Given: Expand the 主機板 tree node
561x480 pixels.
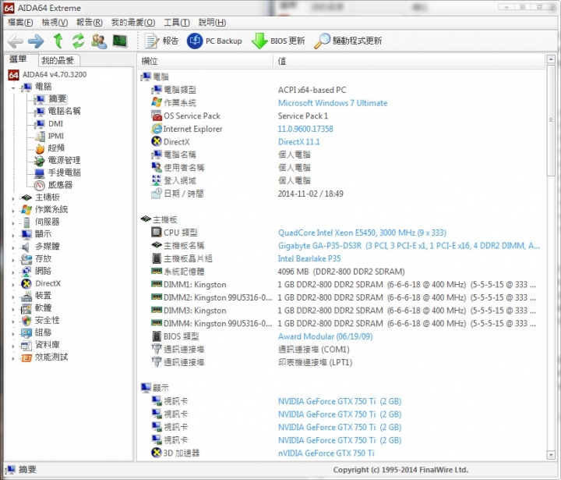Looking at the screenshot, I should coord(13,198).
